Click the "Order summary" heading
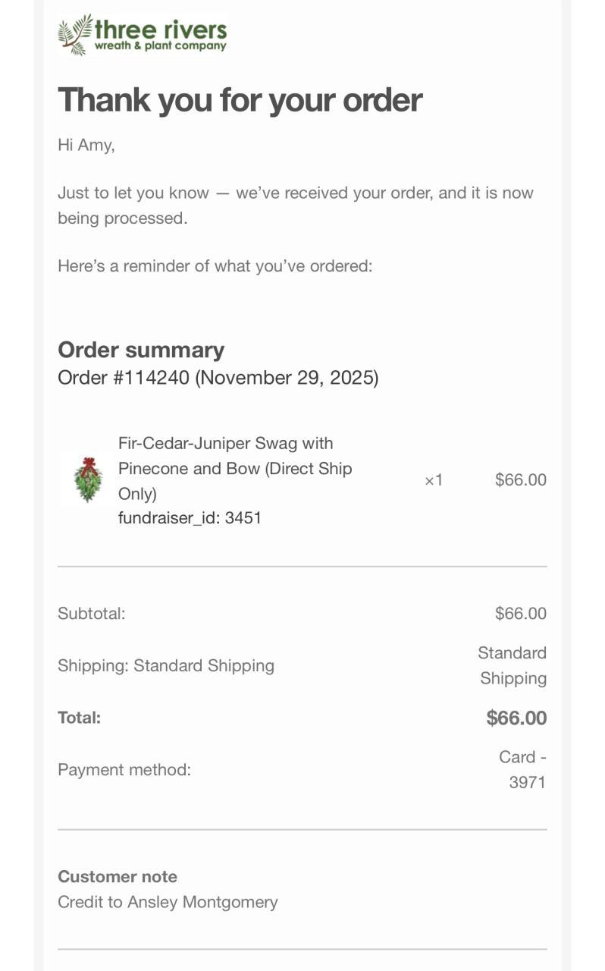The width and height of the screenshot is (605, 971). pos(141,350)
